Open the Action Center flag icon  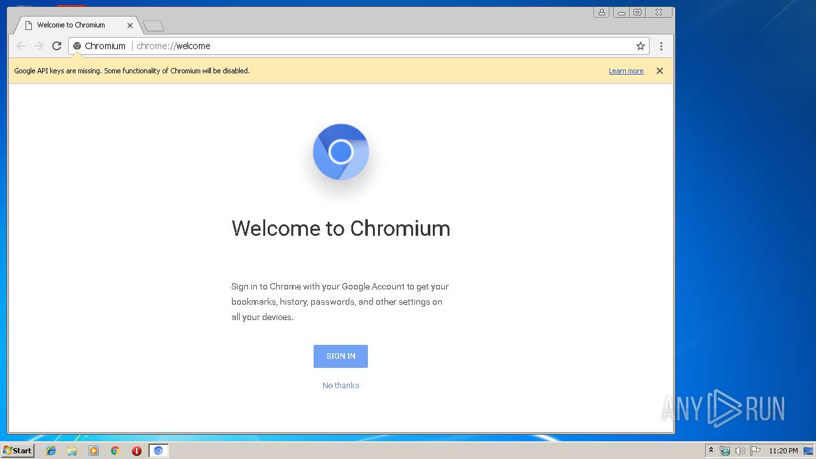[755, 451]
